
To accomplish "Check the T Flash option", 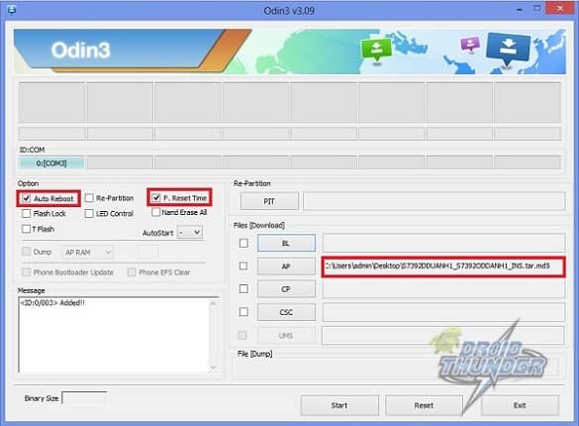I will pos(26,229).
